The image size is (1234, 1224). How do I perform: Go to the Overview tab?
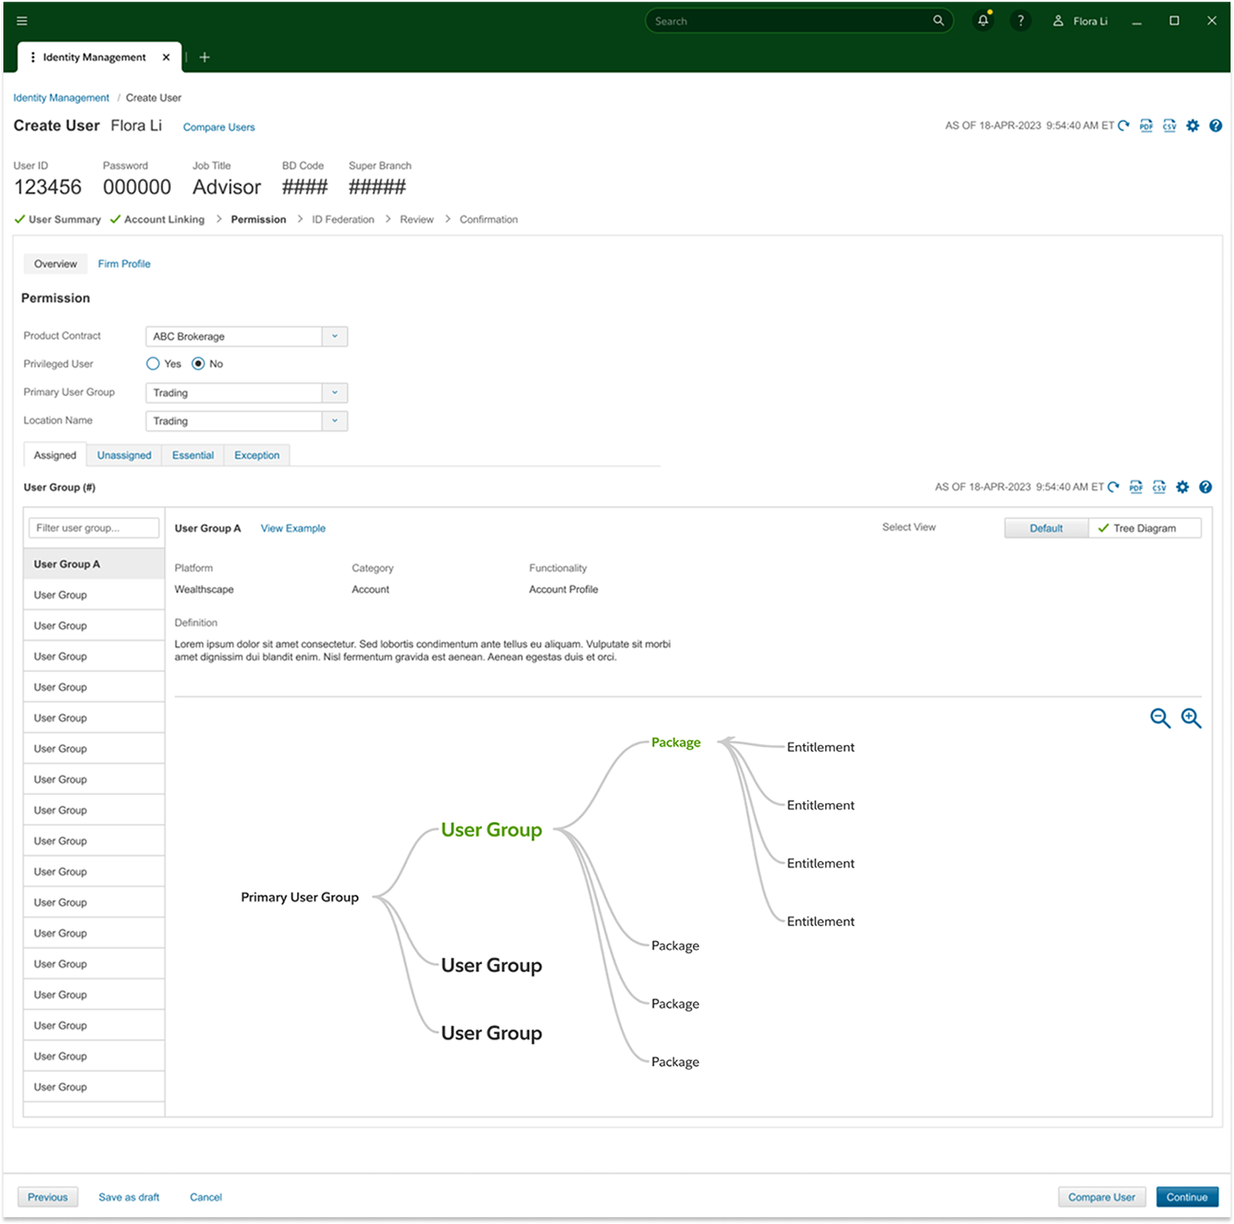(55, 264)
